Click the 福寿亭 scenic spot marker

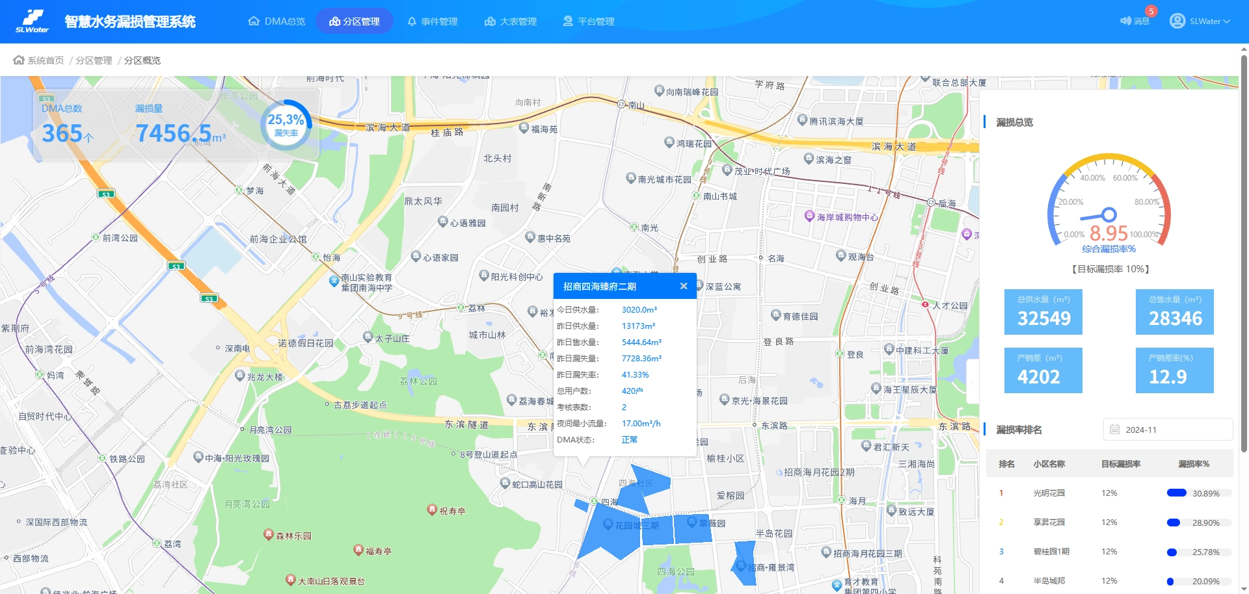click(x=358, y=550)
